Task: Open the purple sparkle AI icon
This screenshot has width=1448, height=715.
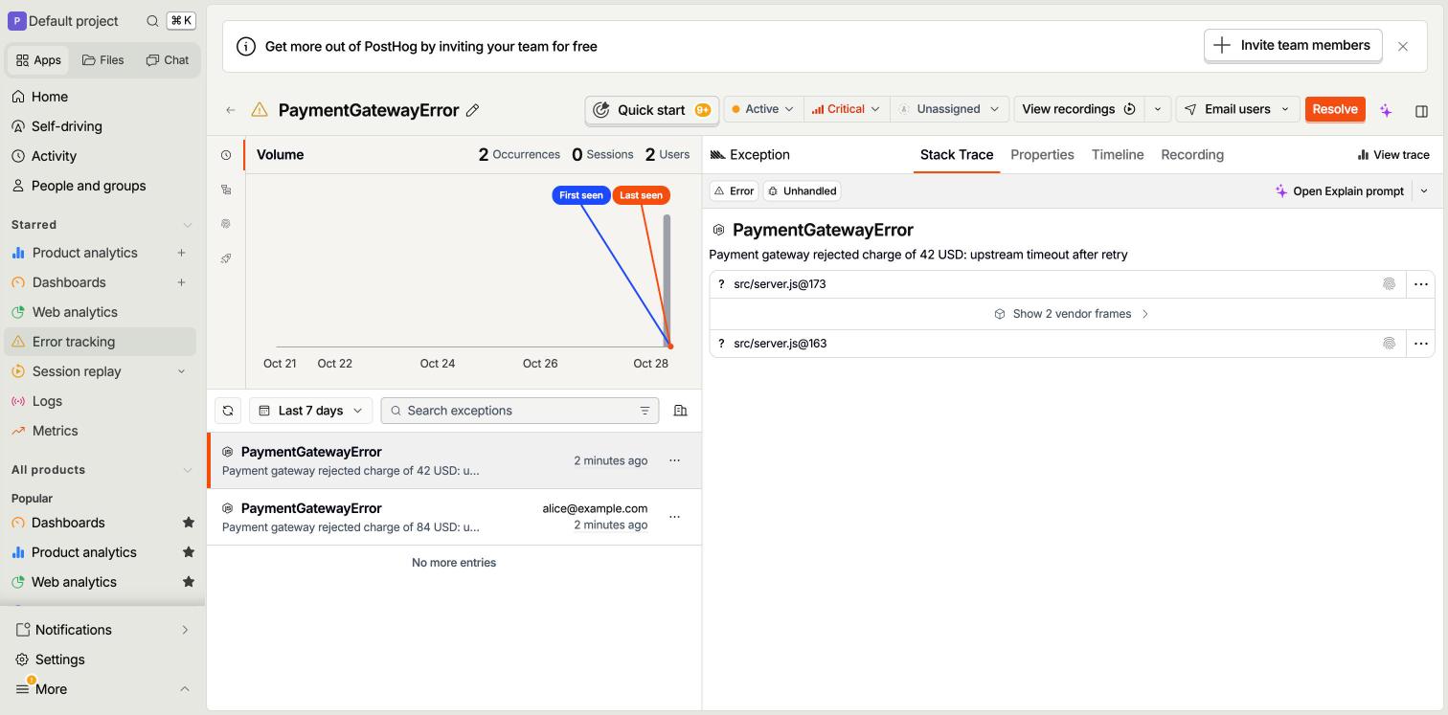Action: tap(1386, 110)
